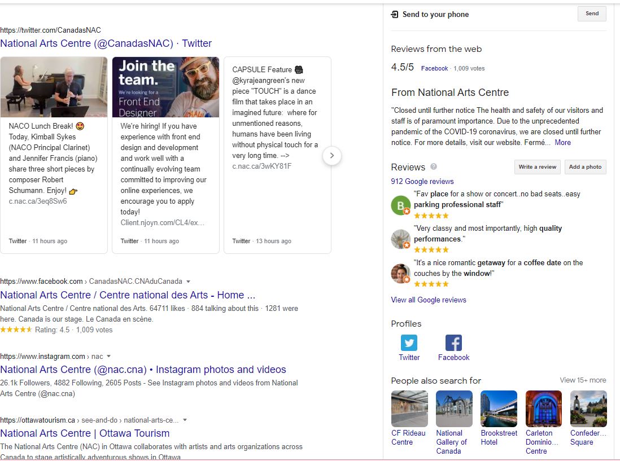Click the 'Fav place for a show' review text
This screenshot has height=461, width=620.
coord(497,200)
